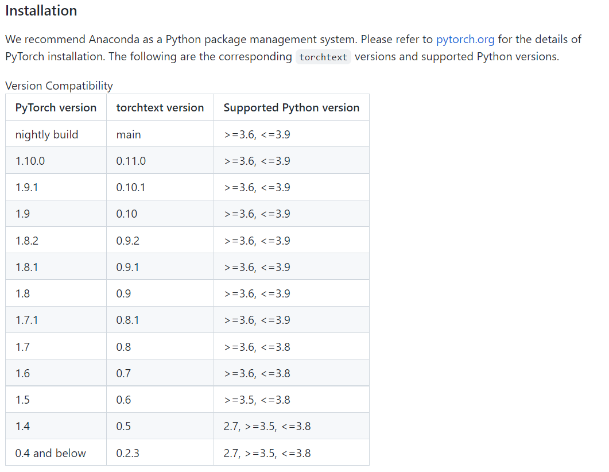
Task: Click the PyTorch 1.8.2 cell
Action: 56,241
